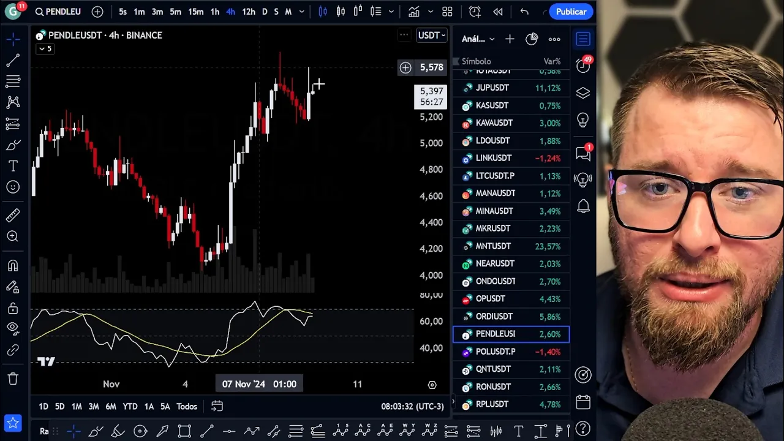Toggle stay in drawing mode pencil lock
The height and width of the screenshot is (441, 784).
pyautogui.click(x=13, y=287)
